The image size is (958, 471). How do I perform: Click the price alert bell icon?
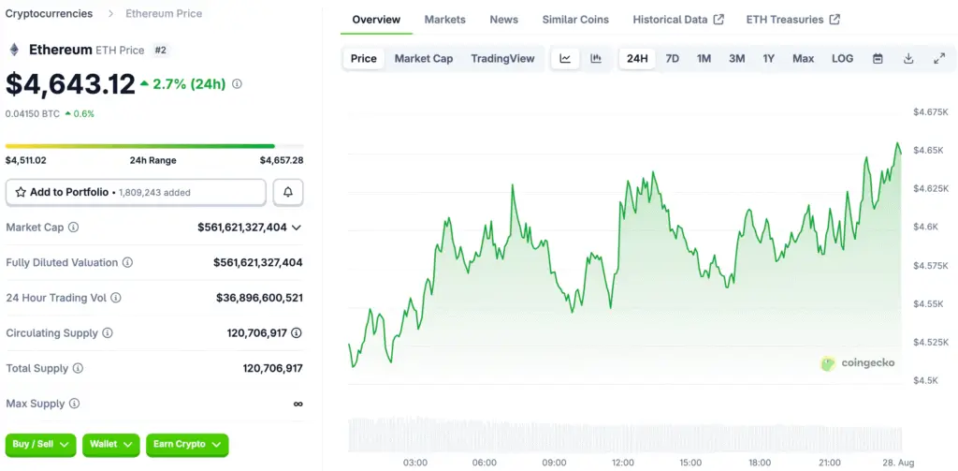288,192
